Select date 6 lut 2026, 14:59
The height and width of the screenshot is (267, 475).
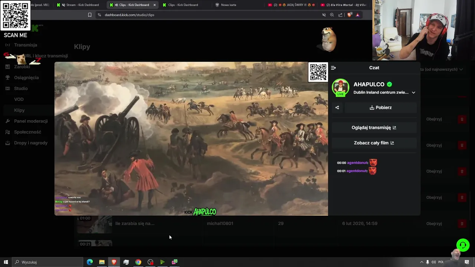coord(360,224)
